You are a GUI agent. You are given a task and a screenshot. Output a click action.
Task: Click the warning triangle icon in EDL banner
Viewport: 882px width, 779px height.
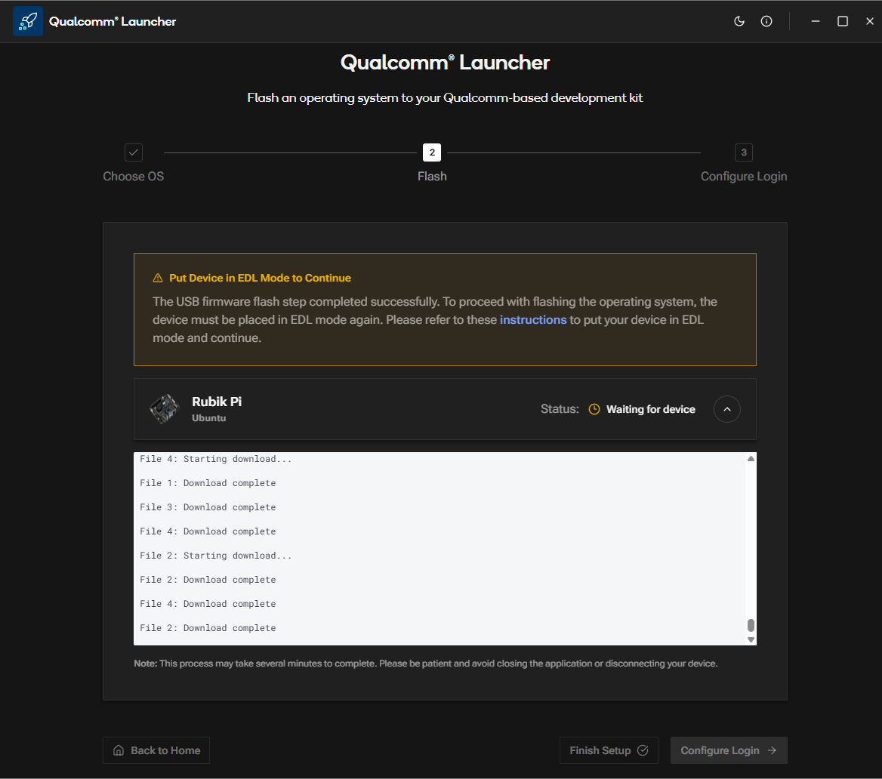[158, 278]
